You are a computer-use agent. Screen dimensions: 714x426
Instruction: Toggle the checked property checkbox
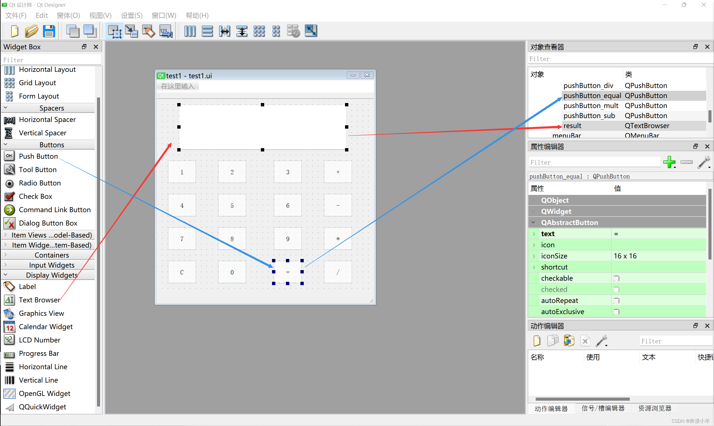(x=616, y=289)
